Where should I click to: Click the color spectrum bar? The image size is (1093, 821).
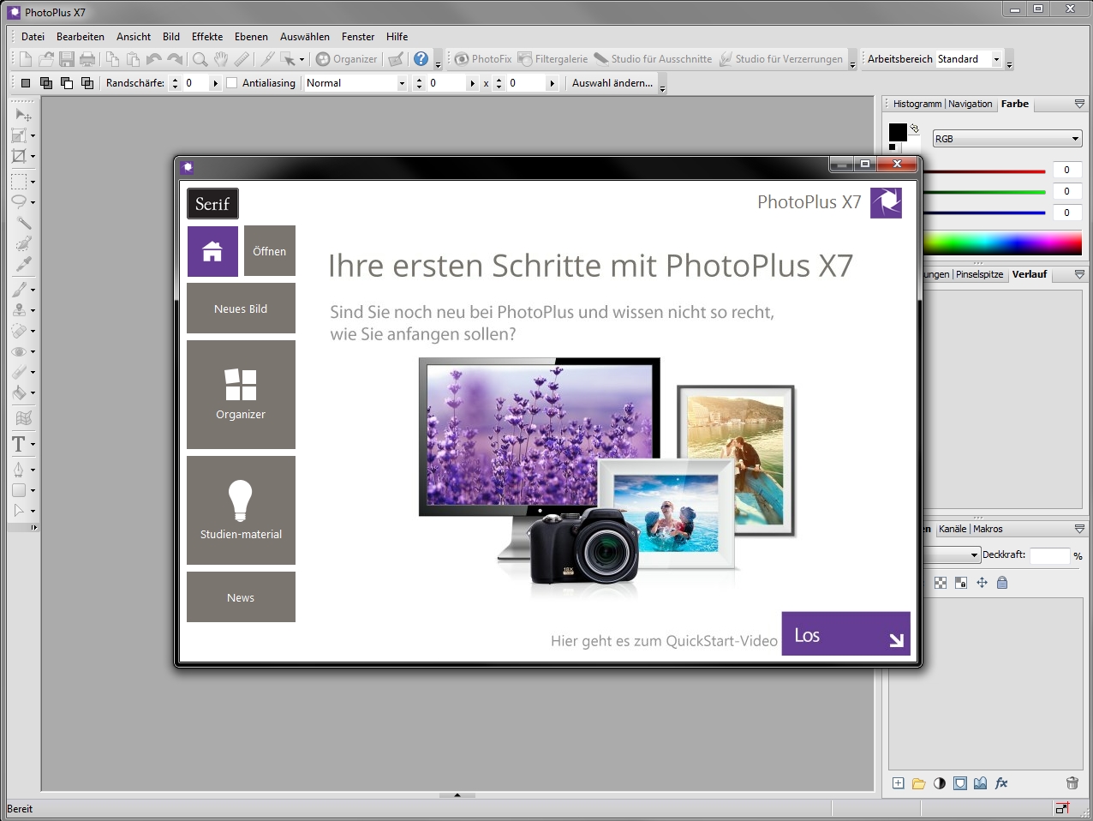click(1002, 243)
